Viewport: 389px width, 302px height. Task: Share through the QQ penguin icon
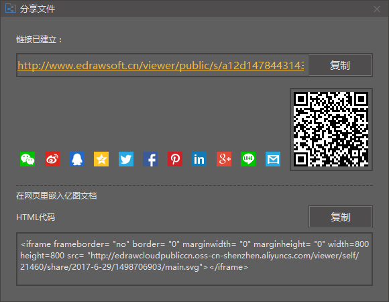pyautogui.click(x=77, y=159)
